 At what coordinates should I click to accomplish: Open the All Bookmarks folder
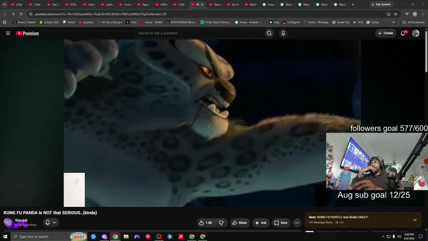point(414,22)
